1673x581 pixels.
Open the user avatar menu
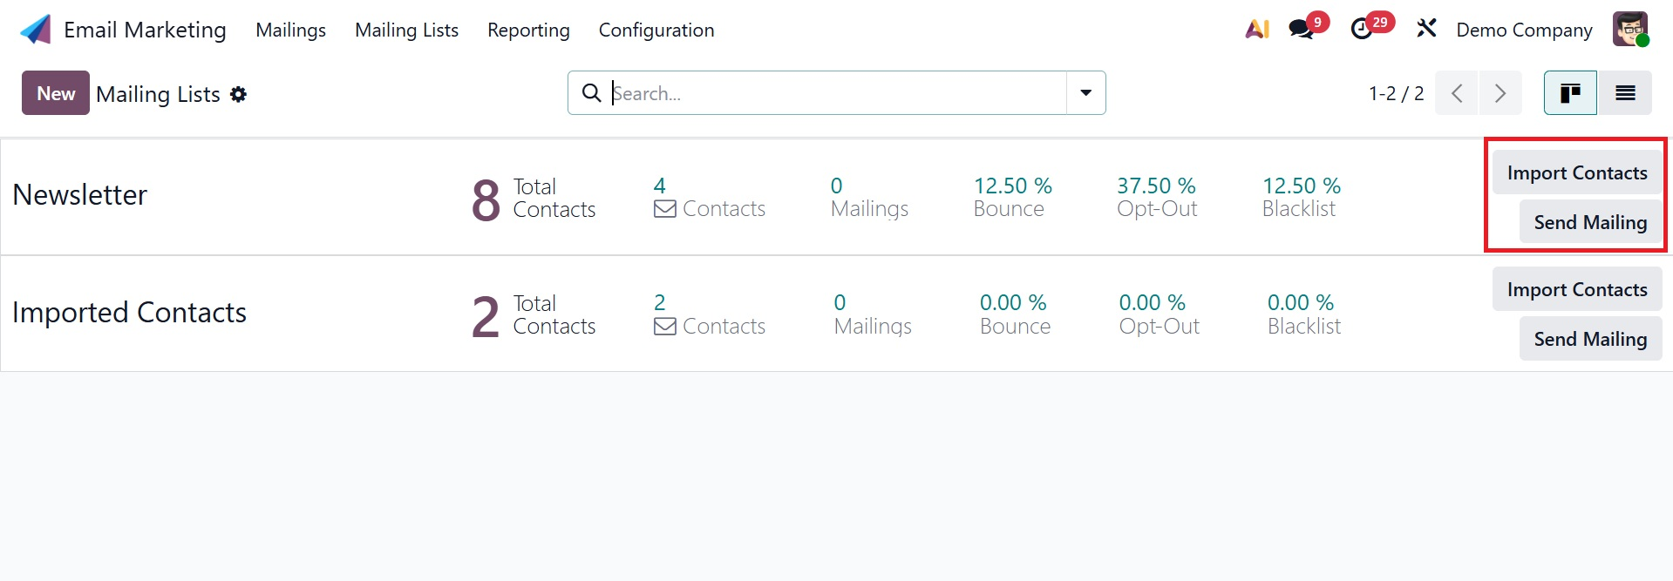[1629, 30]
